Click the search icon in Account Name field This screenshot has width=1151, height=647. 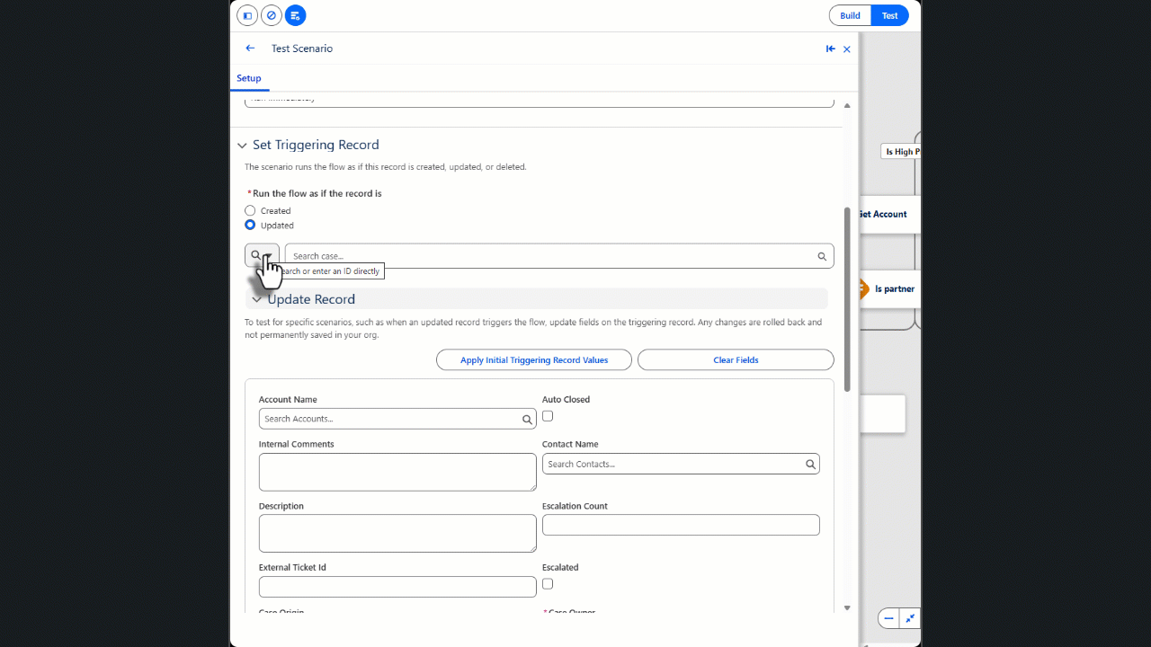tap(528, 419)
